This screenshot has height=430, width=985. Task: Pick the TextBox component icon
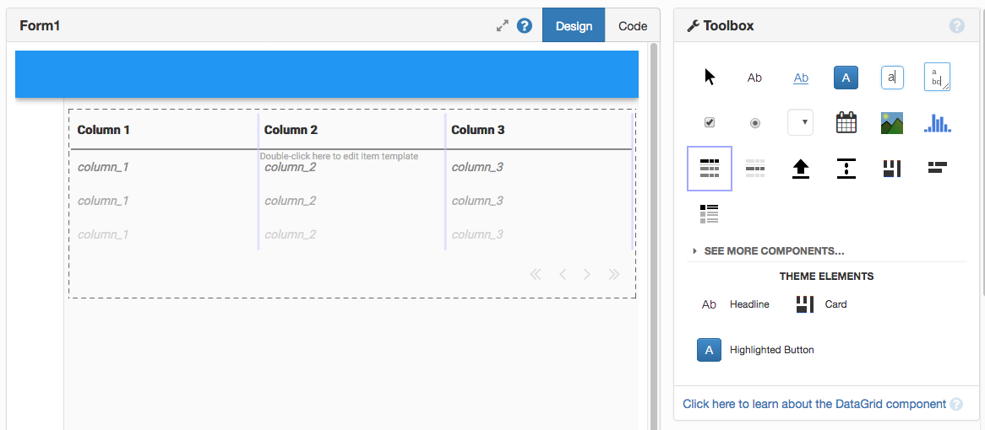892,78
